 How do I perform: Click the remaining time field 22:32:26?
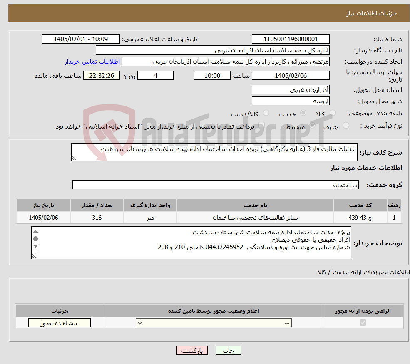pyautogui.click(x=102, y=76)
